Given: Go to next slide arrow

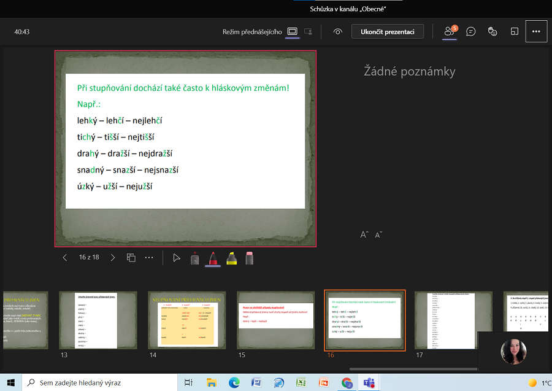Looking at the screenshot, I should click(x=113, y=258).
